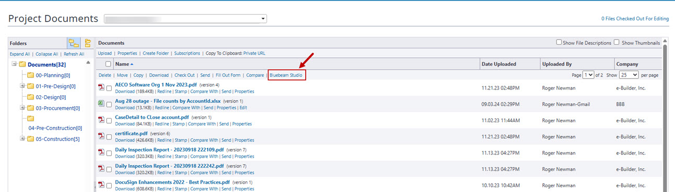The height and width of the screenshot is (192, 675).
Task: Click Collapse All in Folders panel
Action: [47, 54]
